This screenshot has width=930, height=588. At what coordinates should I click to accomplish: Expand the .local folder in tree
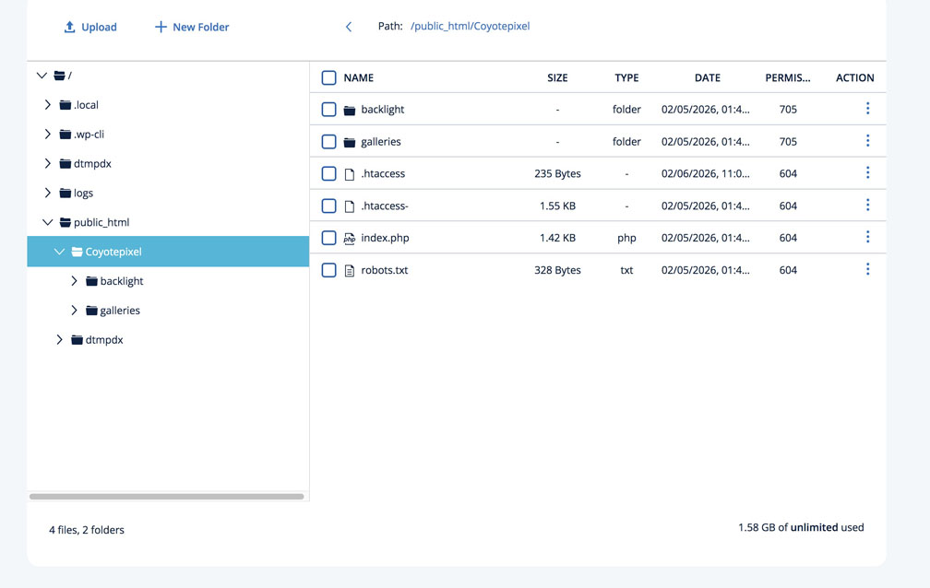[x=48, y=105]
